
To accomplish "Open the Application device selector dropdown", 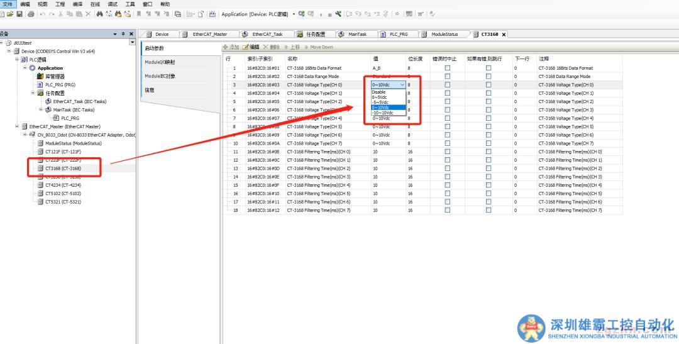I will pos(294,14).
